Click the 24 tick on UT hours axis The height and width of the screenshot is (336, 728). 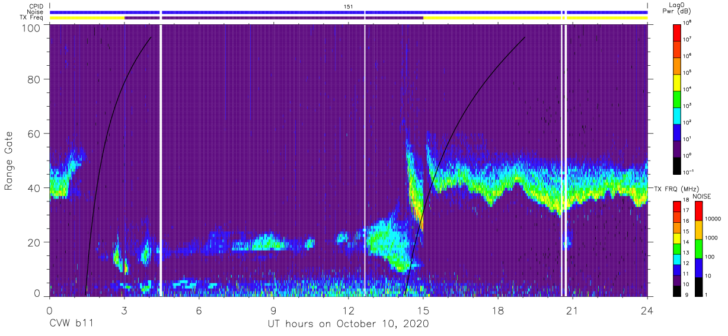(647, 310)
